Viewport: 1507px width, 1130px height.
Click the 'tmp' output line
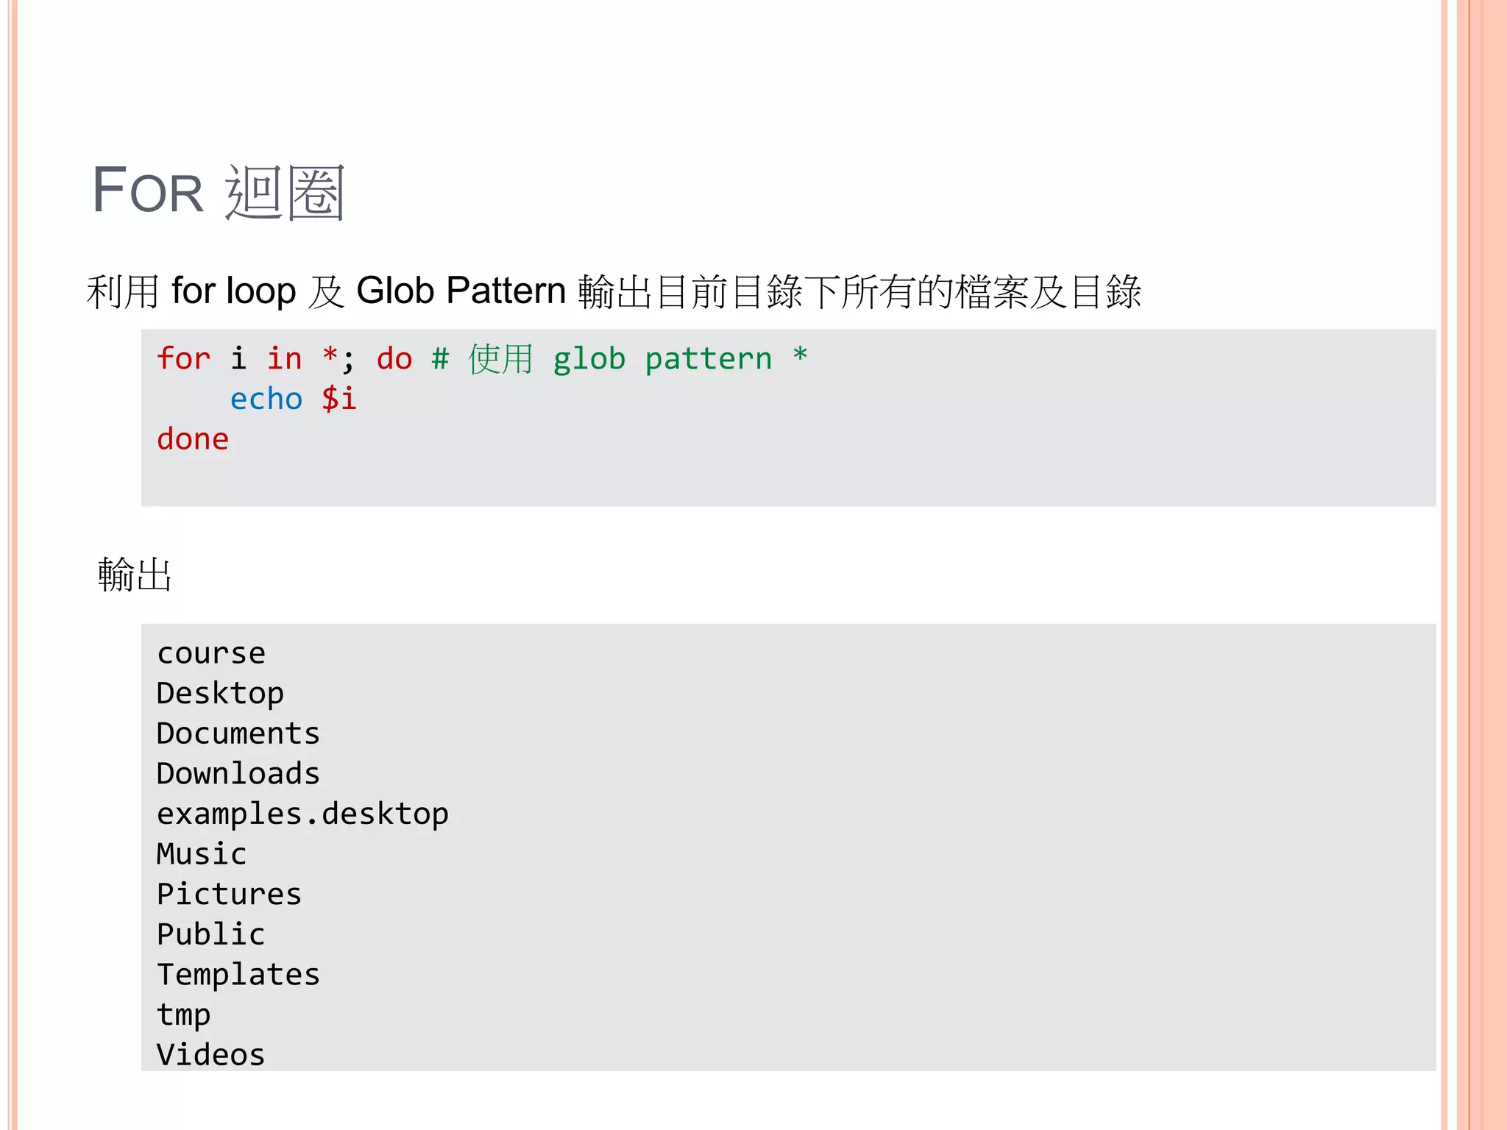[183, 1015]
